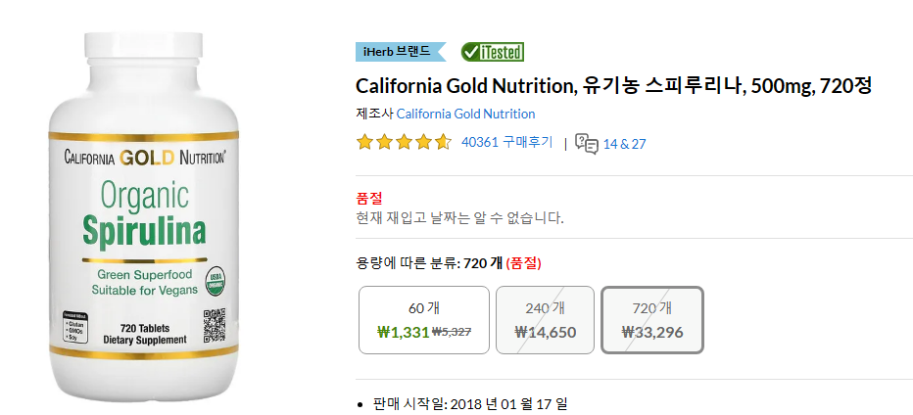The image size is (913, 415).
Task: Click the USDA Organic seal on the bottle
Action: click(x=217, y=282)
